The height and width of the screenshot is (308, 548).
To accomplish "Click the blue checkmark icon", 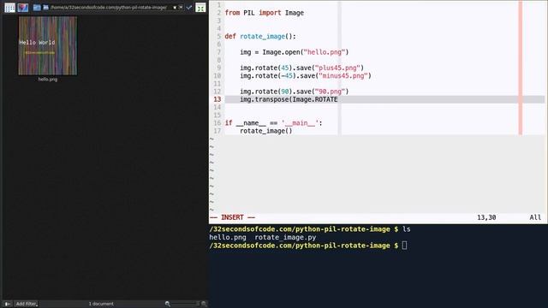I will coord(189,8).
